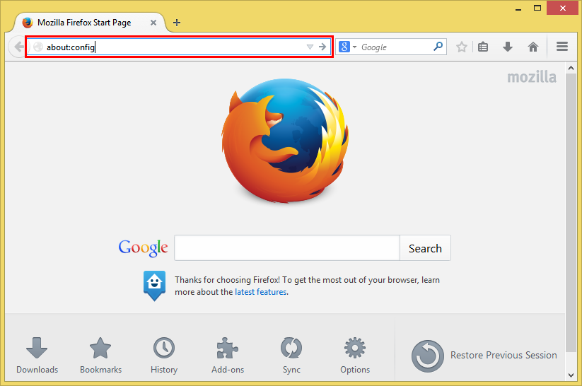The image size is (582, 386).
Task: Click Restore Previous Session
Action: (x=484, y=356)
